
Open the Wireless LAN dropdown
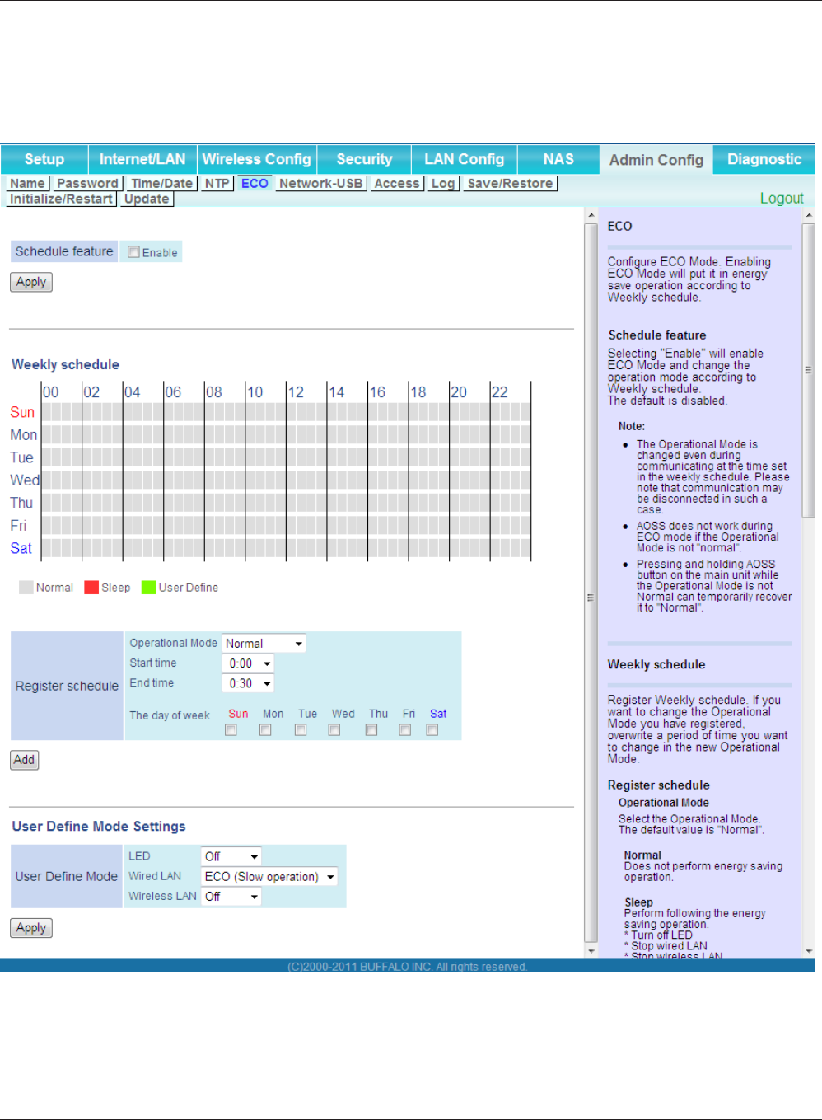coord(231,897)
